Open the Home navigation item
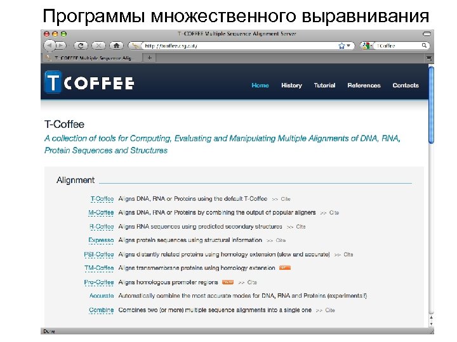The height and width of the screenshot is (342, 457). click(x=260, y=85)
